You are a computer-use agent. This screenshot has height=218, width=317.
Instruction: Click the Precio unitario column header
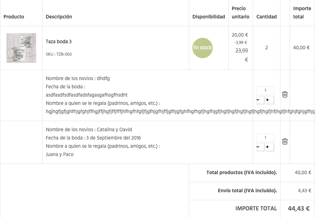pyautogui.click(x=240, y=13)
